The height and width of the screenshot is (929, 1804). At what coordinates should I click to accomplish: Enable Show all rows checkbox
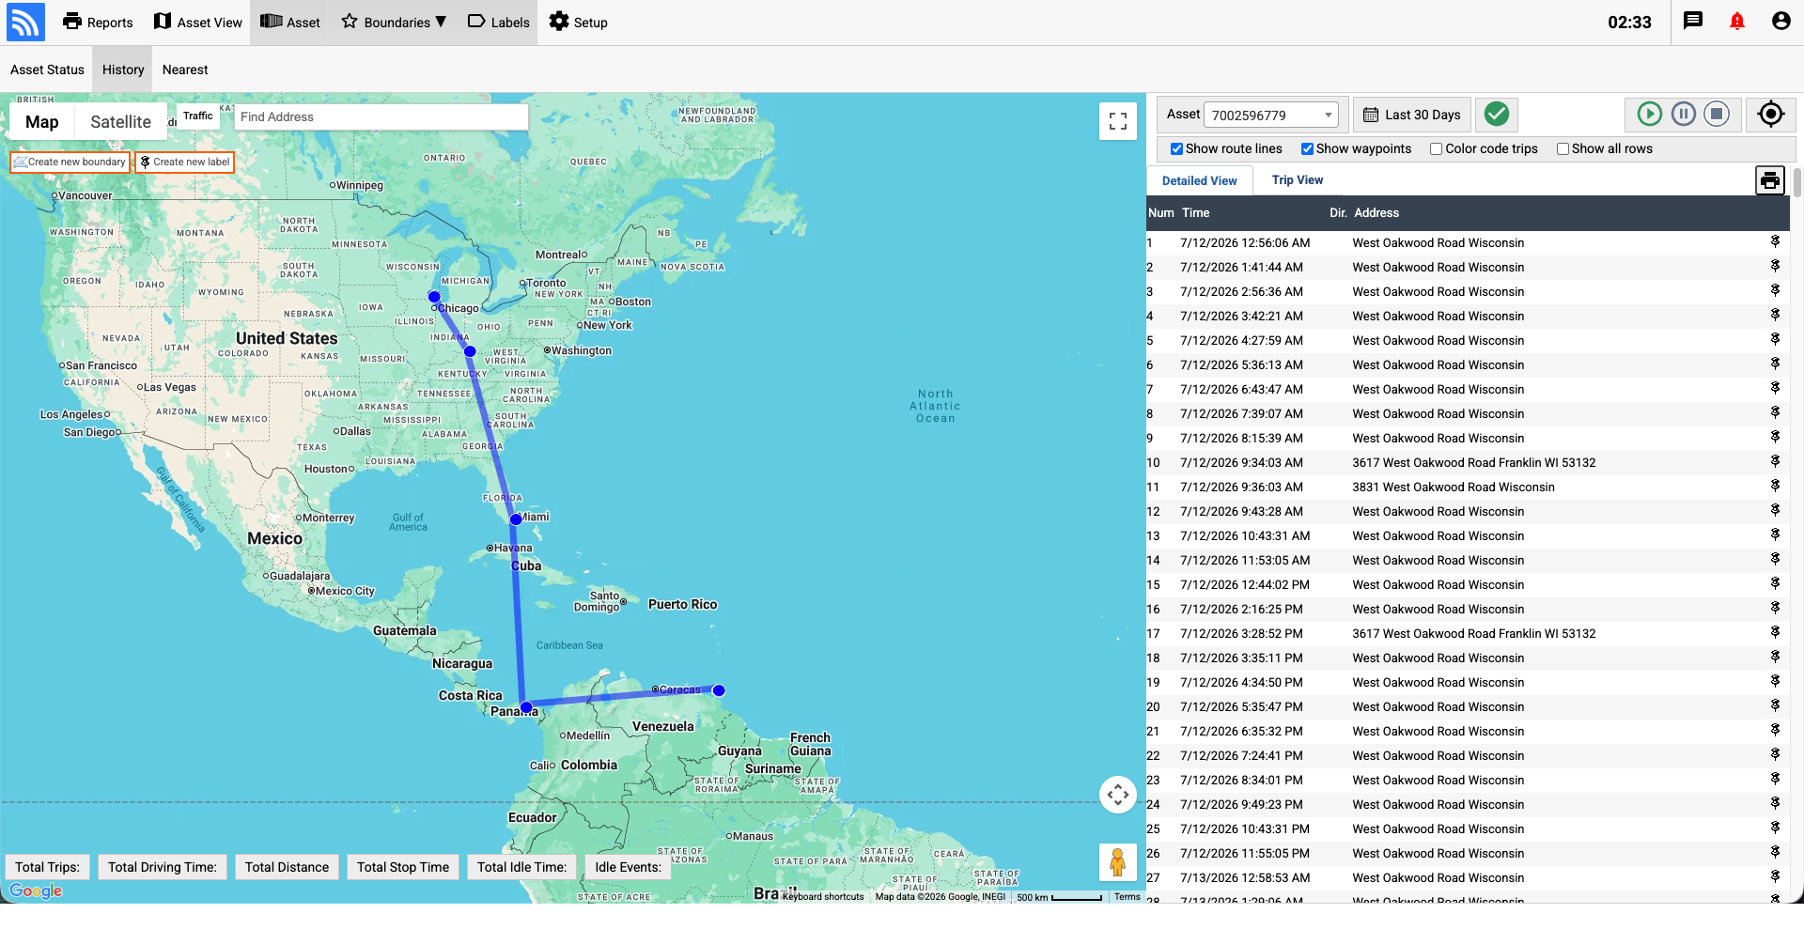[1563, 148]
